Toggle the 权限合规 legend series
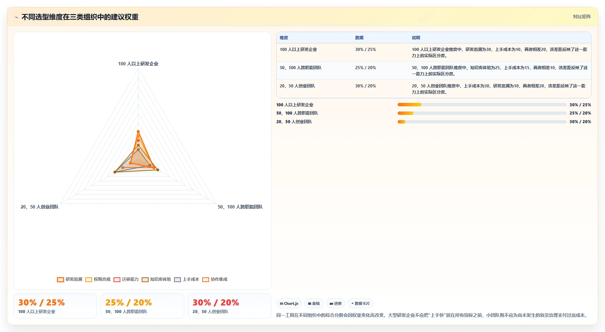605x332 pixels. tap(98, 279)
